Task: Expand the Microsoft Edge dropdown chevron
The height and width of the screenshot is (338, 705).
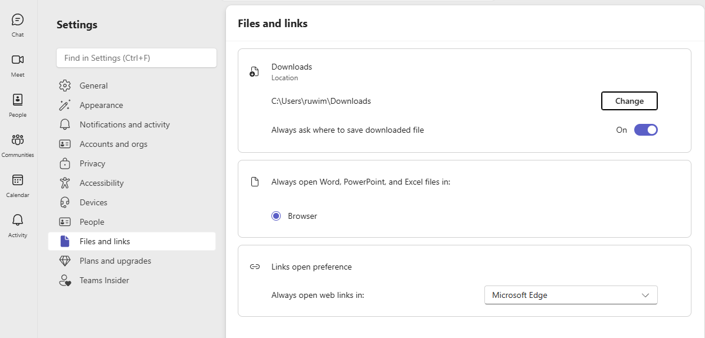Action: pos(645,295)
